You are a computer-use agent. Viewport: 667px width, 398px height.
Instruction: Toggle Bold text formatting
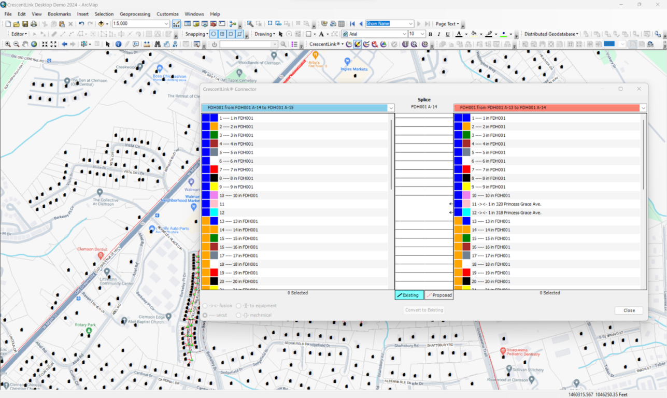tap(430, 34)
